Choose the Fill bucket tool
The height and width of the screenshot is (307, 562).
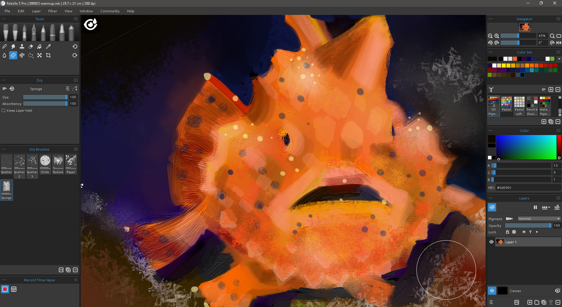[x=40, y=46]
